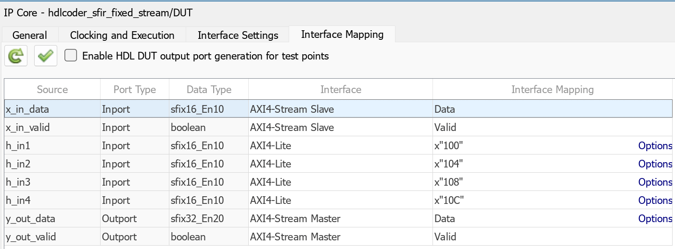Image resolution: width=675 pixels, height=249 pixels.
Task: Click the Source column header
Action: pos(52,90)
